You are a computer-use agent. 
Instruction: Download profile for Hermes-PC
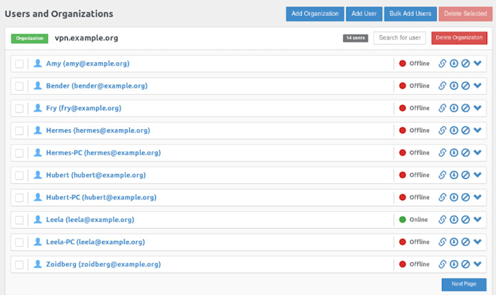(x=454, y=153)
